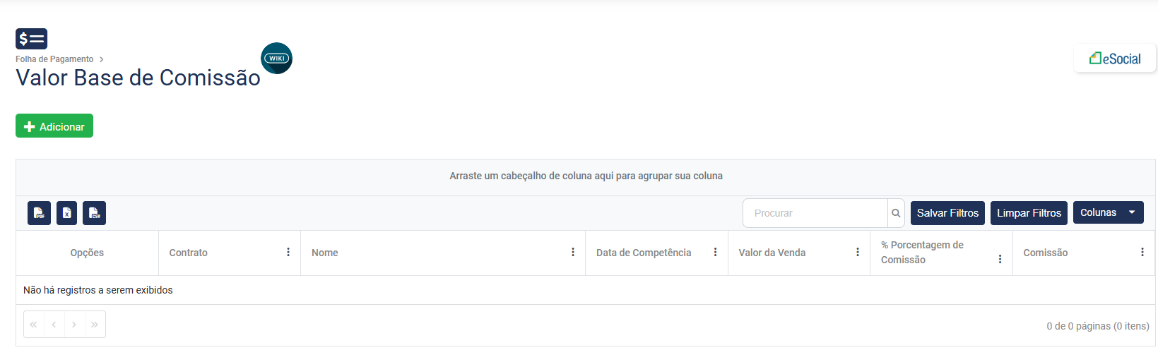
Task: Open the eSocial link
Action: tap(1115, 59)
